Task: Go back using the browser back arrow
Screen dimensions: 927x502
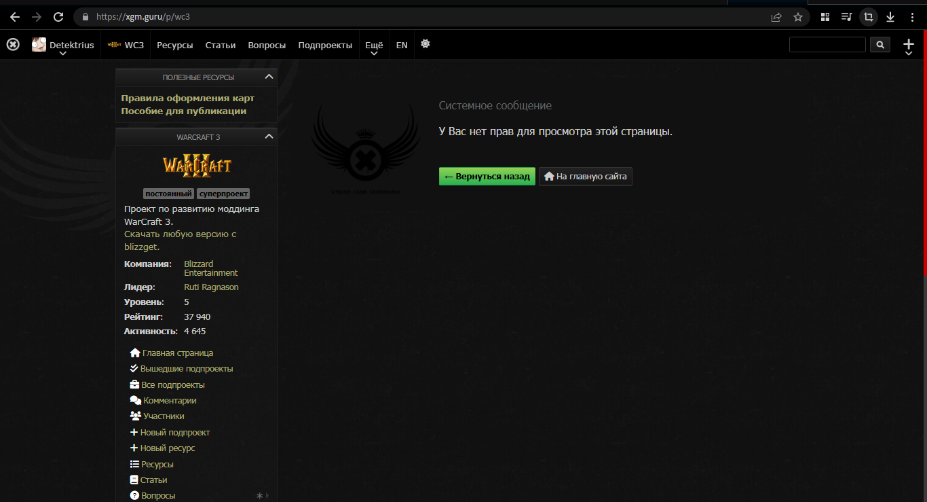Action: 15,17
